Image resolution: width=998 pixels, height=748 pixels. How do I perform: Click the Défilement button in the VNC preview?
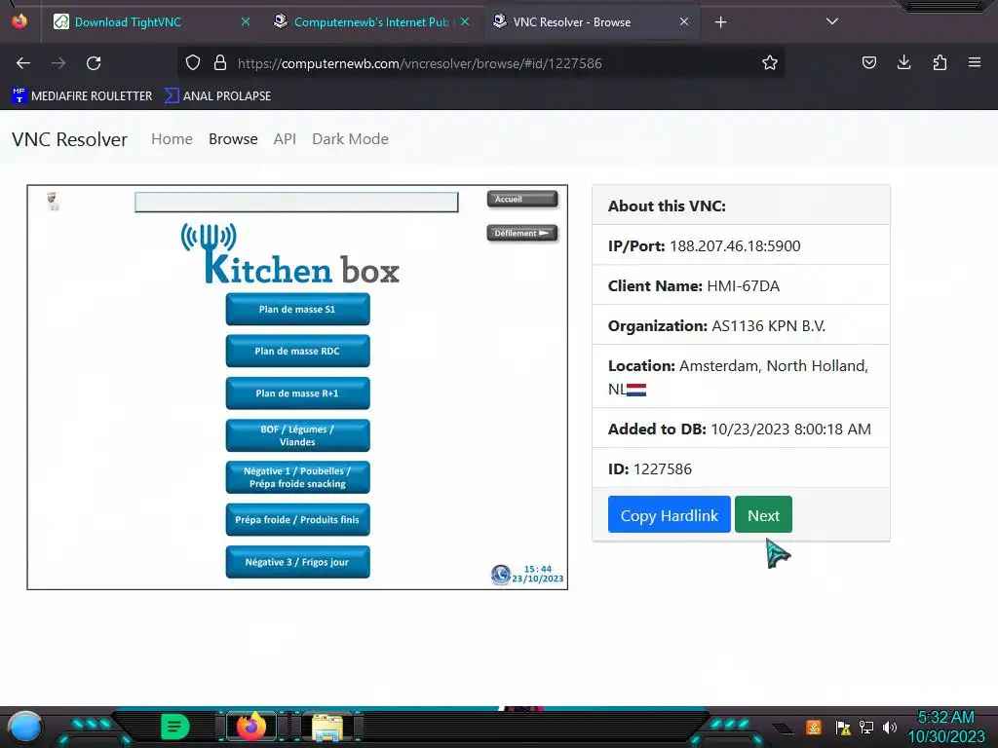[x=522, y=234]
